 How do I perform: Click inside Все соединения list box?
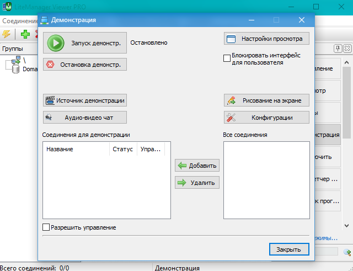tap(266, 180)
